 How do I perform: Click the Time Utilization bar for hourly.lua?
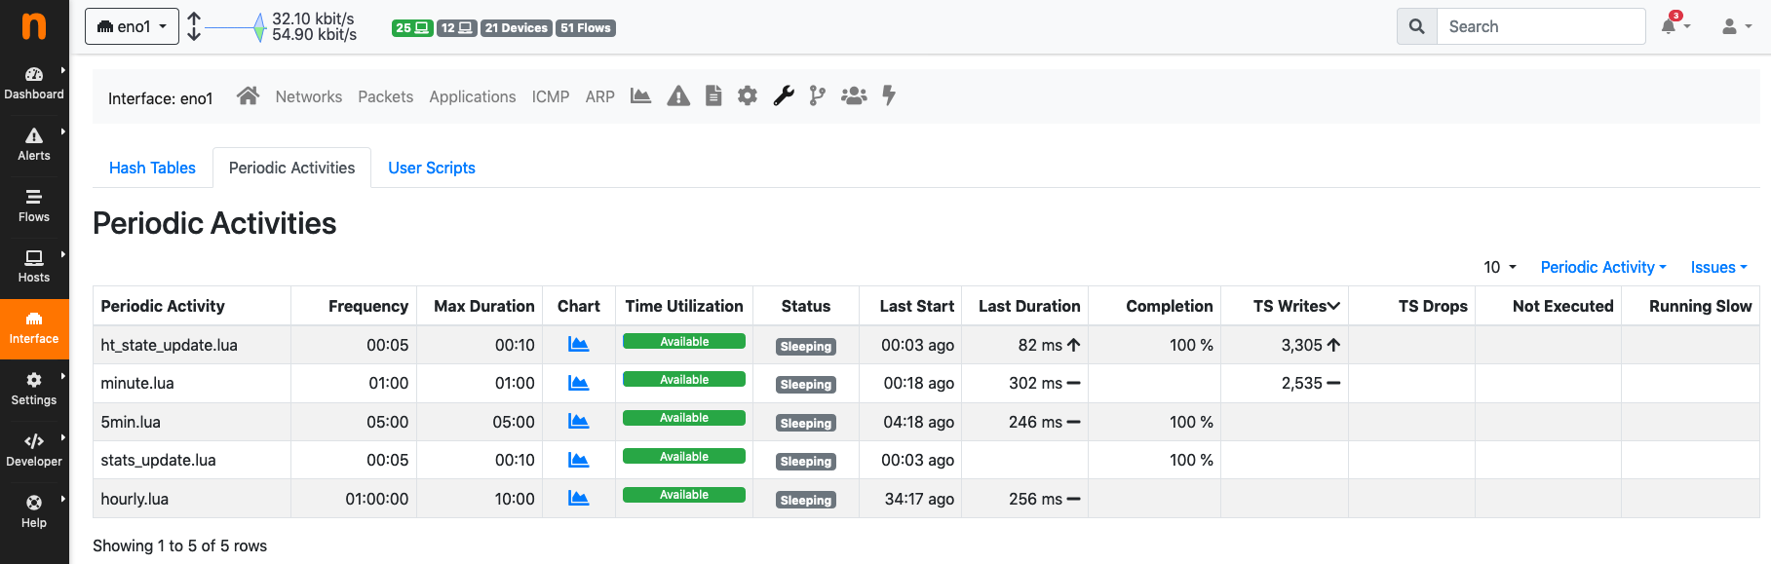(684, 495)
